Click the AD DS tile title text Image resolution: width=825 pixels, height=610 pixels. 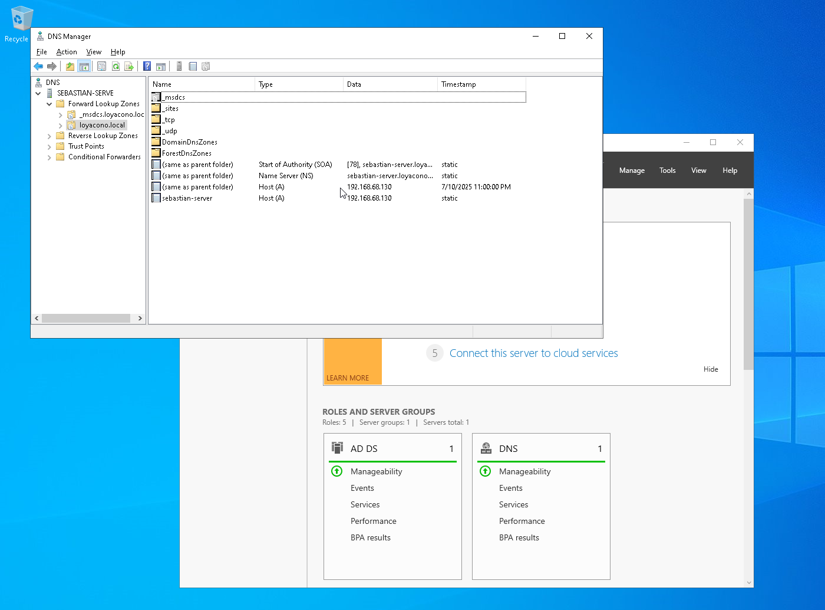pos(364,448)
